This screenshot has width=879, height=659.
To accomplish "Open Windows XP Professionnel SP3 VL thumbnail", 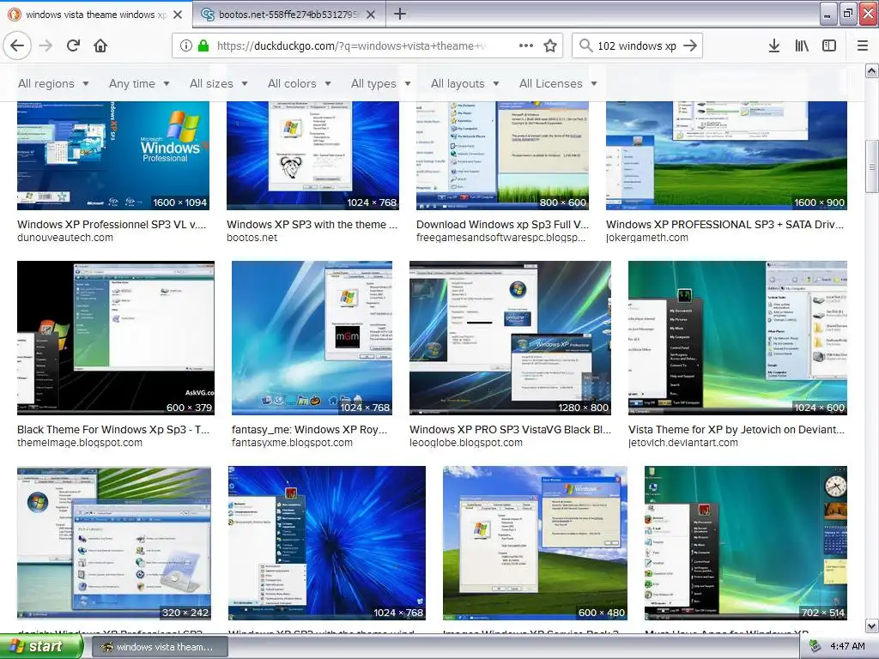I will [x=113, y=156].
